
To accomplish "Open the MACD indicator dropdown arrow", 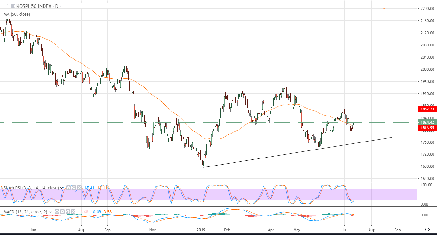I will coord(50,212).
